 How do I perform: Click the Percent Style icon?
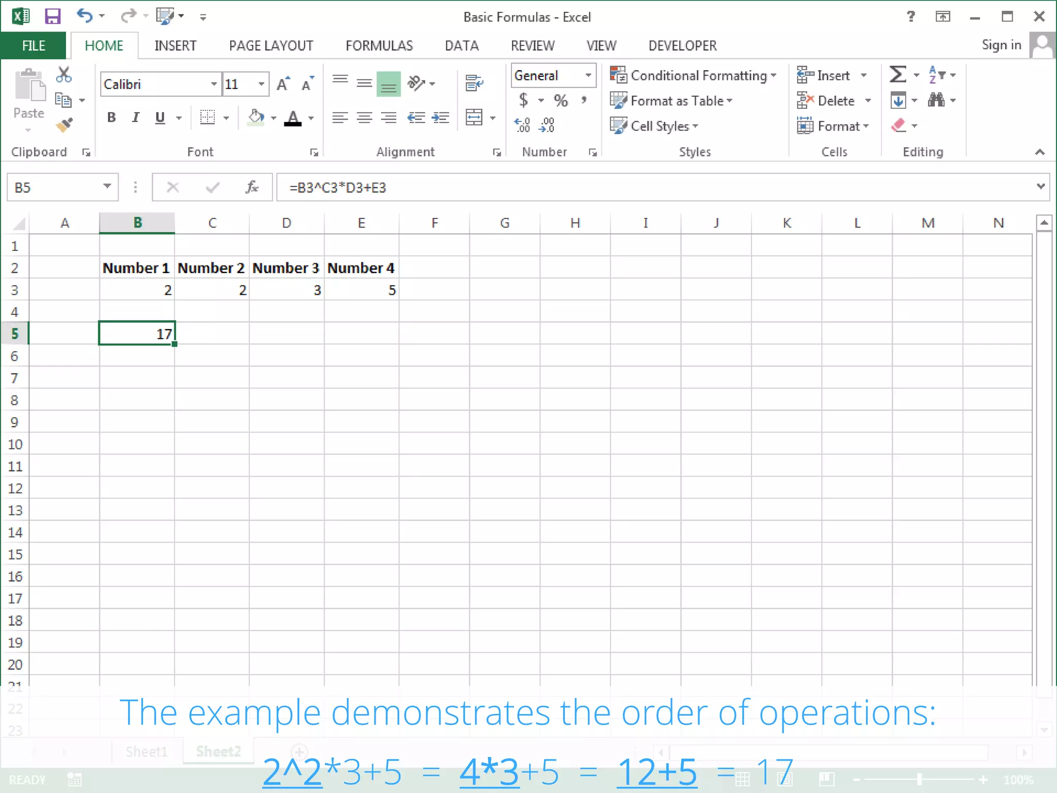tap(560, 100)
